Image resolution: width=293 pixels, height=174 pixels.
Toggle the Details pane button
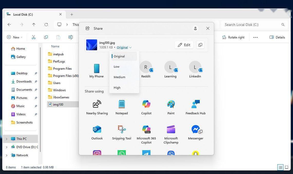pos(277,37)
